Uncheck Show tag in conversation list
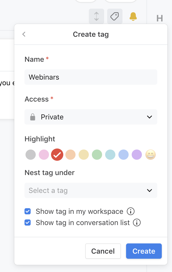 pyautogui.click(x=28, y=223)
